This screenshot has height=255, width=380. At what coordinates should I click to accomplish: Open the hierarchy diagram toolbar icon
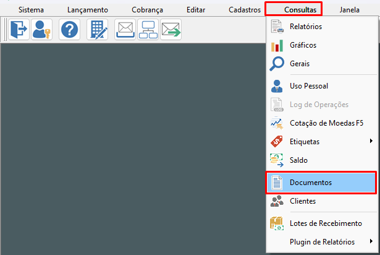pyautogui.click(x=148, y=30)
